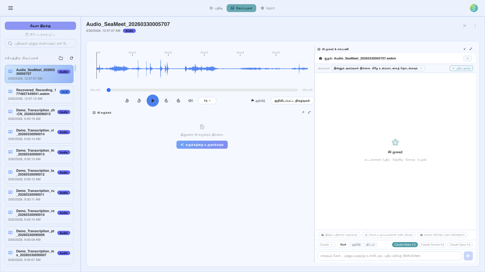Open the folder icon next to சமீபத்திய பிடிப்புகள்
485x272 pixels.
pyautogui.click(x=61, y=58)
